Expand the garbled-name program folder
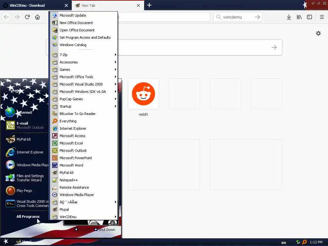This screenshot has width=328, height=246. pyautogui.click(x=84, y=202)
